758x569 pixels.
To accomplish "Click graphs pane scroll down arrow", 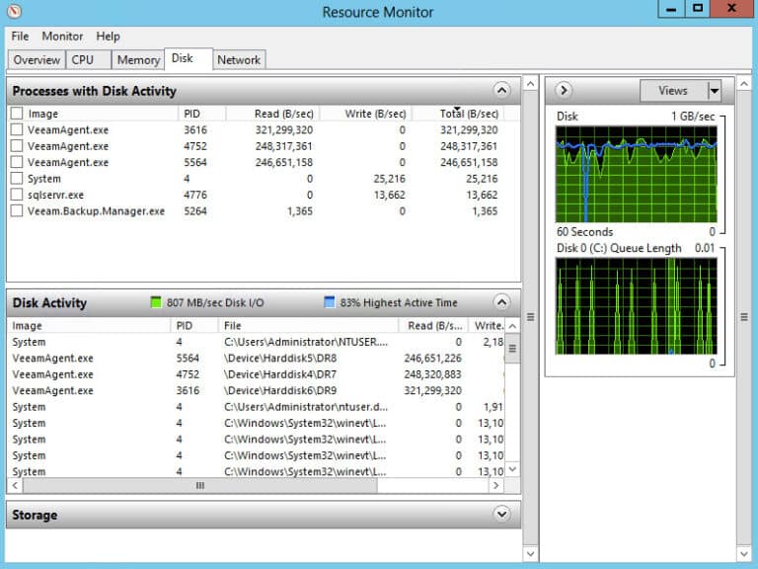I will click(744, 553).
